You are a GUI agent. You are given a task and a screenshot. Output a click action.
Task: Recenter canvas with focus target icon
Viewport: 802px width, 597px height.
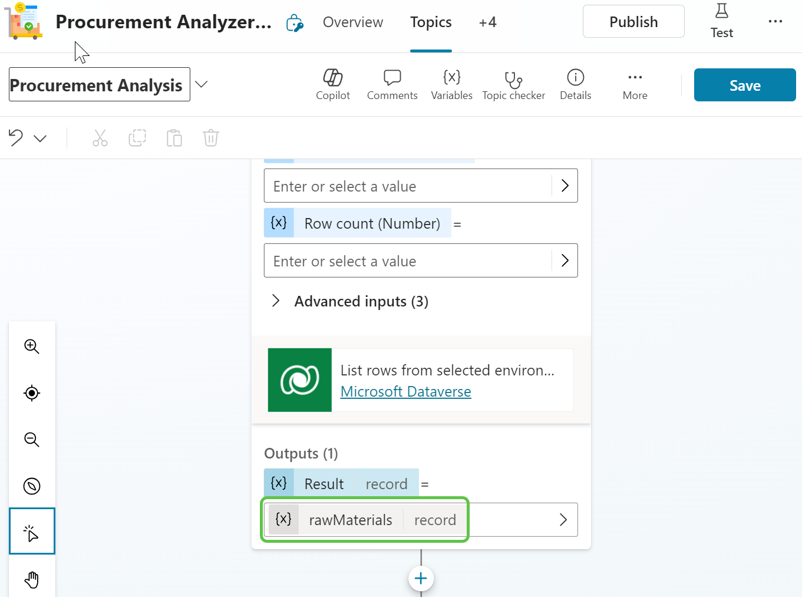(32, 393)
